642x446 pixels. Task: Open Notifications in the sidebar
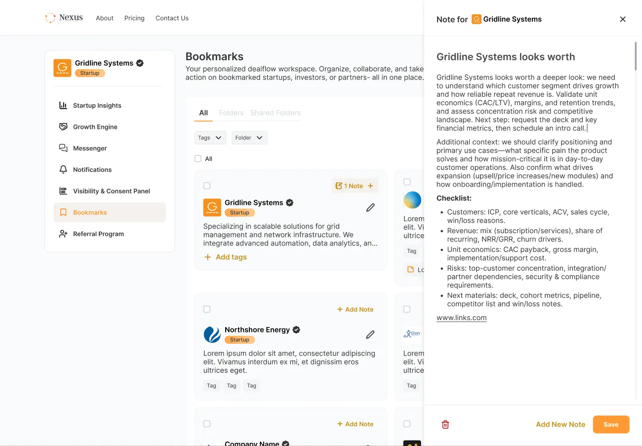pyautogui.click(x=110, y=169)
